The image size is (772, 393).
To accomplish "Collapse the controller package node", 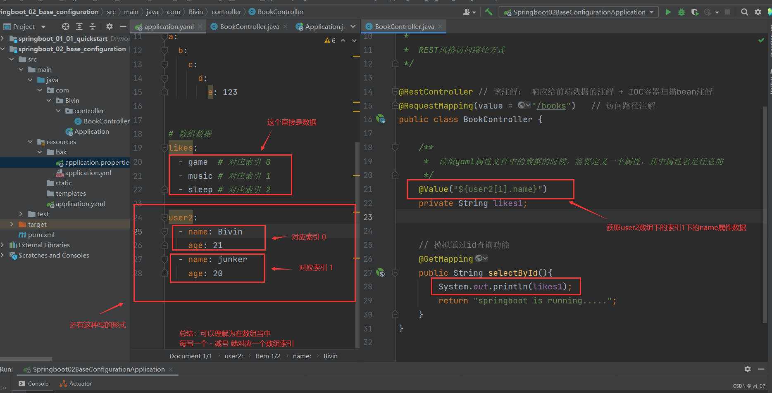I will [x=58, y=111].
